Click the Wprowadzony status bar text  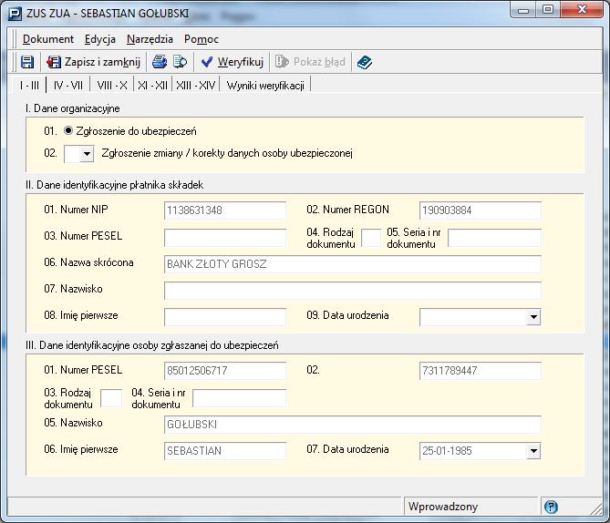click(443, 507)
